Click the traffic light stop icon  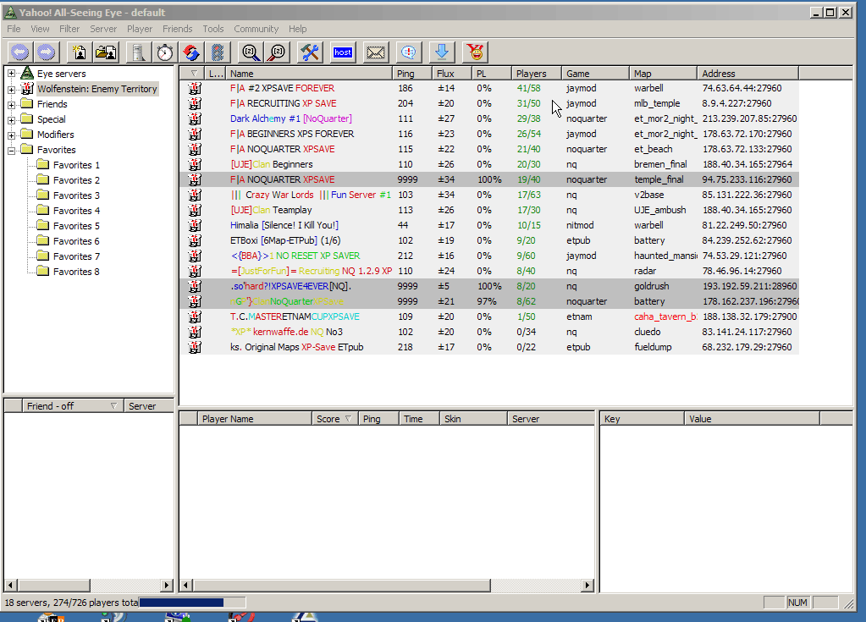[x=218, y=52]
